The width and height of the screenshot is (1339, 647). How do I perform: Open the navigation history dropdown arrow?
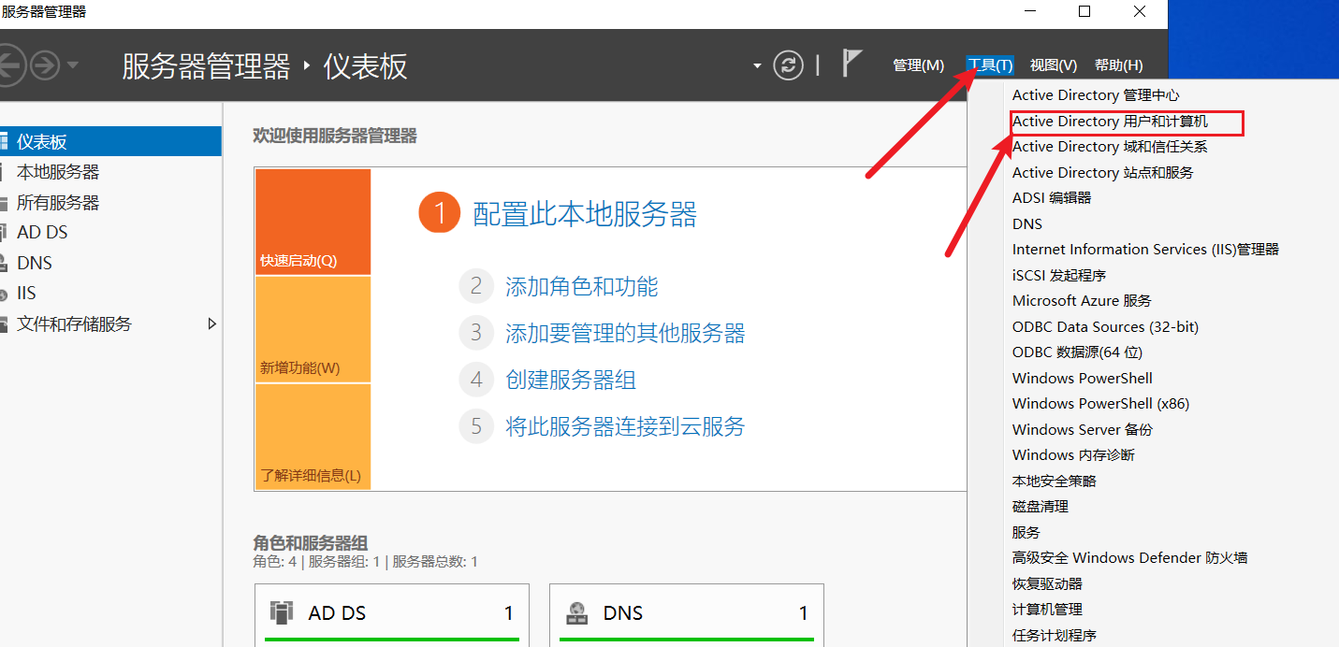click(x=73, y=65)
